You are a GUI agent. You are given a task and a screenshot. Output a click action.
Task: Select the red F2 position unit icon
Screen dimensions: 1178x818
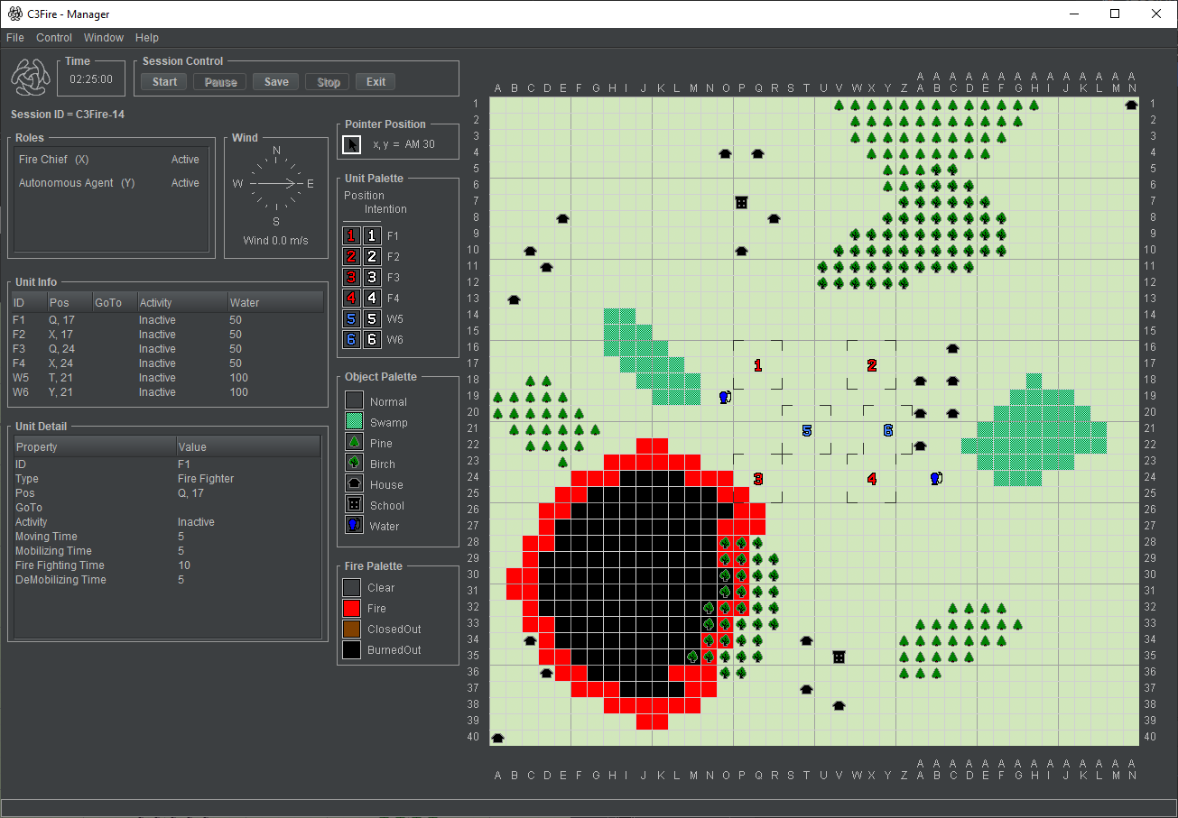[352, 256]
